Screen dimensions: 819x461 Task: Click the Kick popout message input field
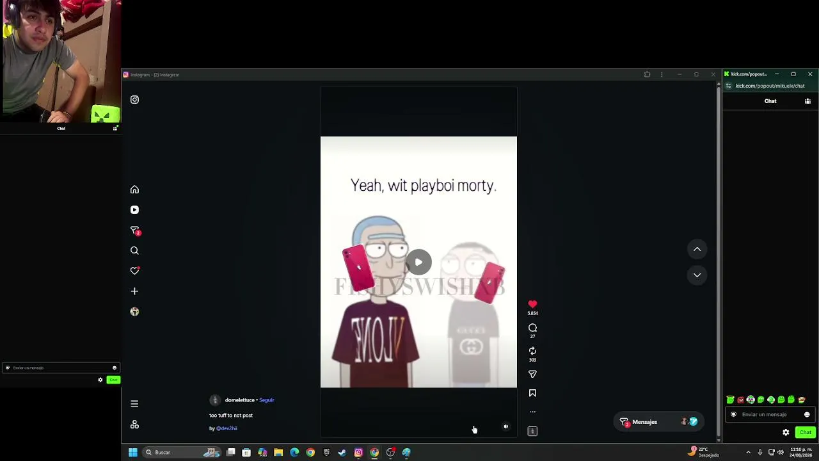770,414
